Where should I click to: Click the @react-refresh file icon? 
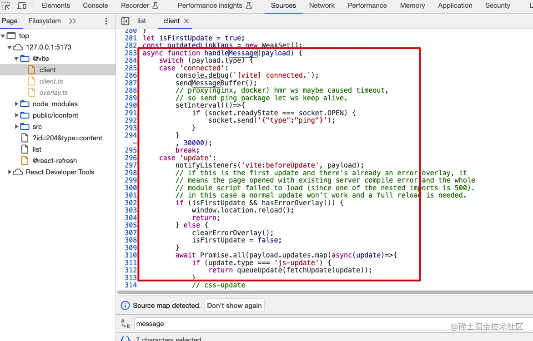(25, 161)
